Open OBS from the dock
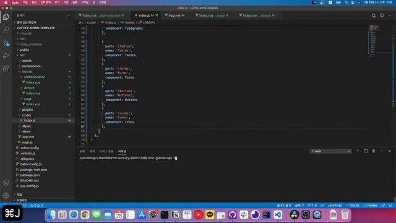This screenshot has height=223, width=396. point(306,215)
